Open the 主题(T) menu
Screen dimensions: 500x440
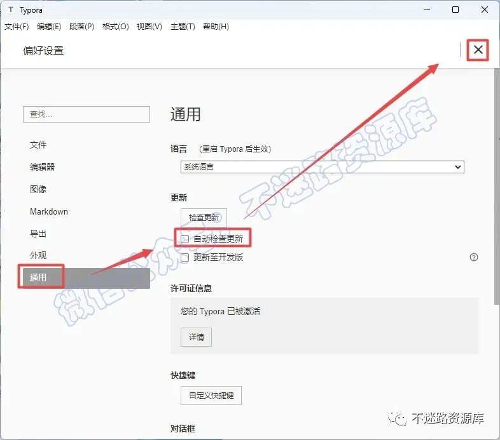point(183,27)
